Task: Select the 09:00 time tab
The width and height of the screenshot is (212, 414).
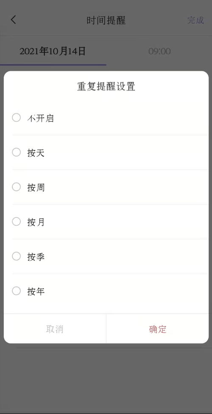Action: (159, 51)
